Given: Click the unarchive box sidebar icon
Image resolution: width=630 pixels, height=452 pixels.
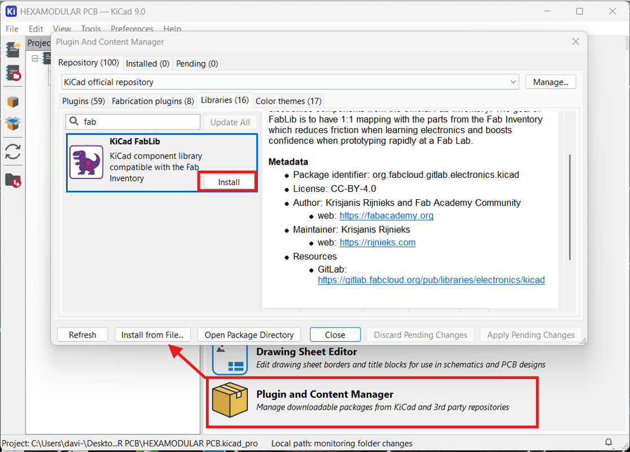Looking at the screenshot, I should click(13, 124).
